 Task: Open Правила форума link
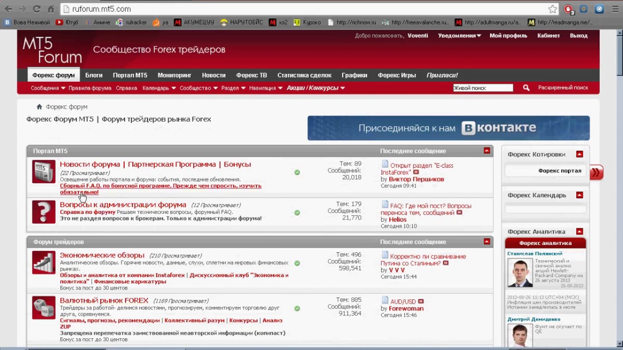pos(90,88)
